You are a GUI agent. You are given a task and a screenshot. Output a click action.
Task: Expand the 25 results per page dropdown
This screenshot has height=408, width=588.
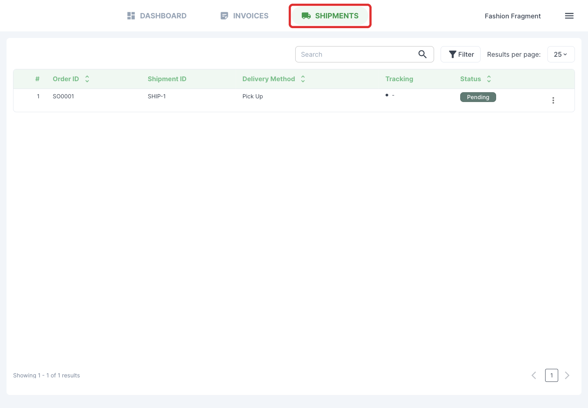pos(561,54)
